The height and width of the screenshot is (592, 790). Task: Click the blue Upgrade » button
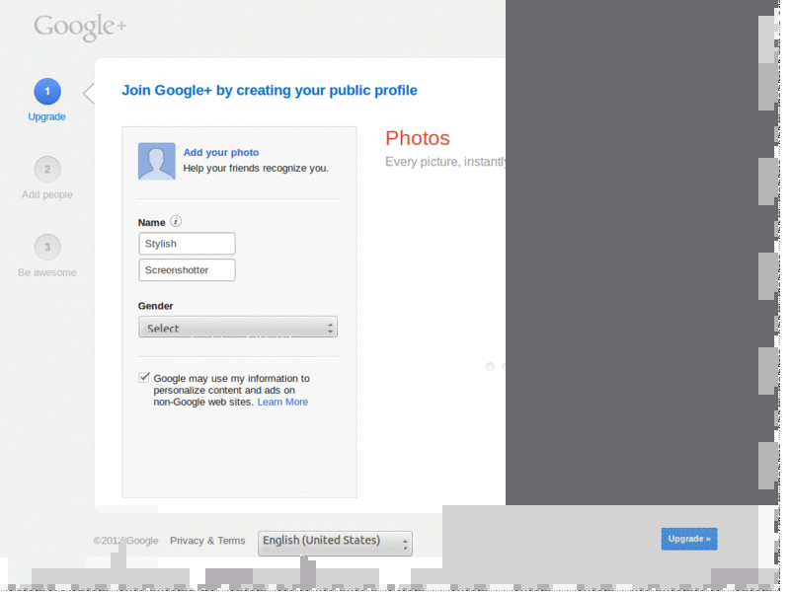coord(688,539)
